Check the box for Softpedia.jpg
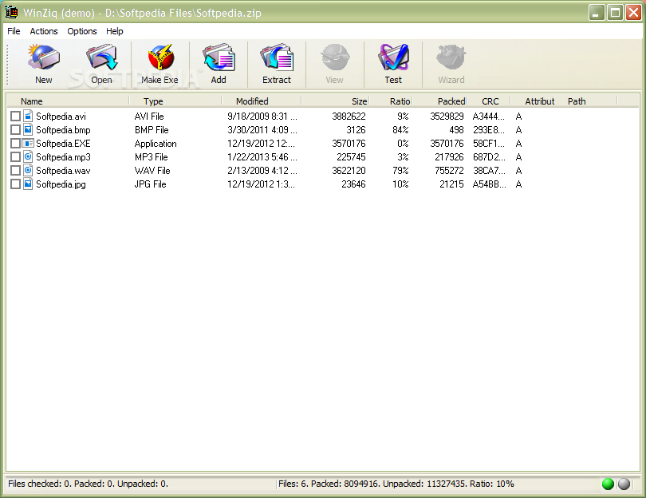 click(x=15, y=184)
